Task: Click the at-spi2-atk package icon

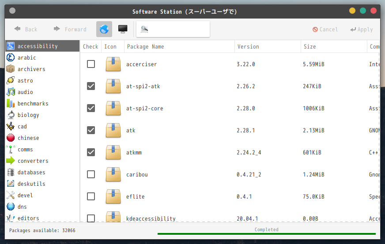Action: coord(113,86)
